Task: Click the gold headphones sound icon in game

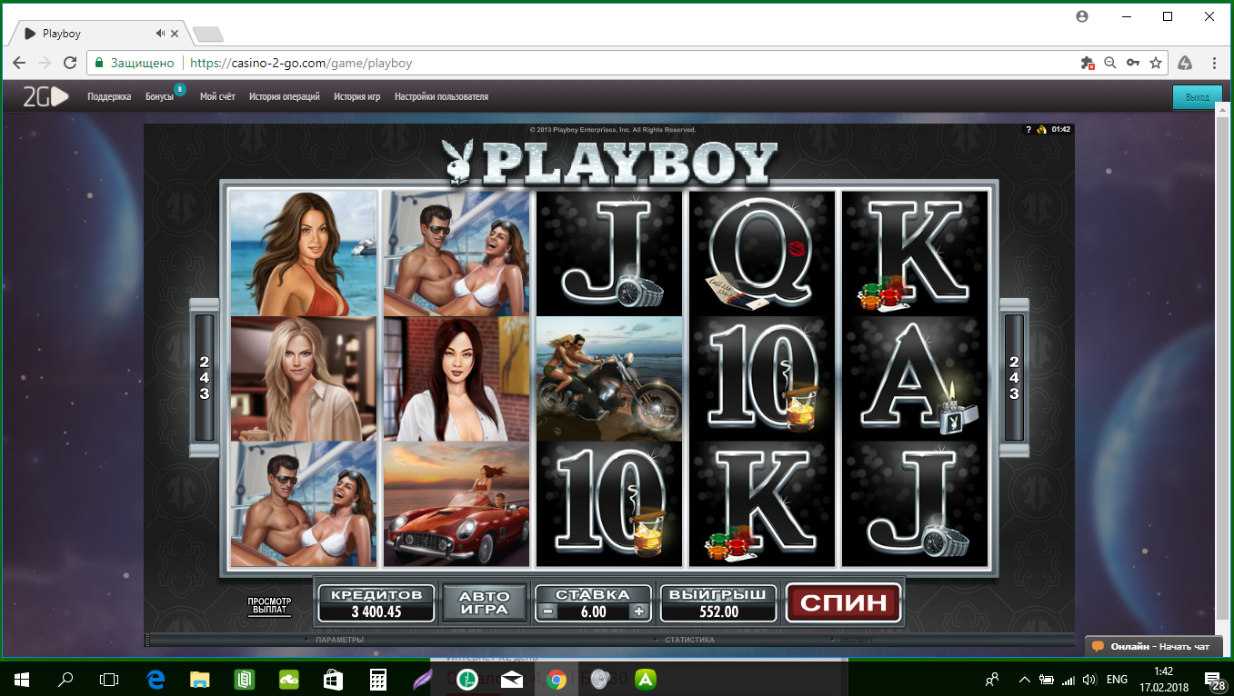Action: pos(1042,129)
